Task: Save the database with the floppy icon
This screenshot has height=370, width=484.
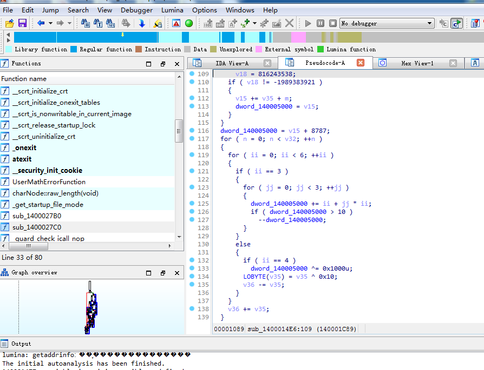Action: (23, 23)
